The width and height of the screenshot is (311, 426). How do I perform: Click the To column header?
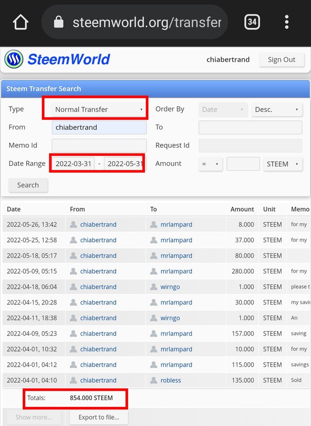pyautogui.click(x=154, y=209)
